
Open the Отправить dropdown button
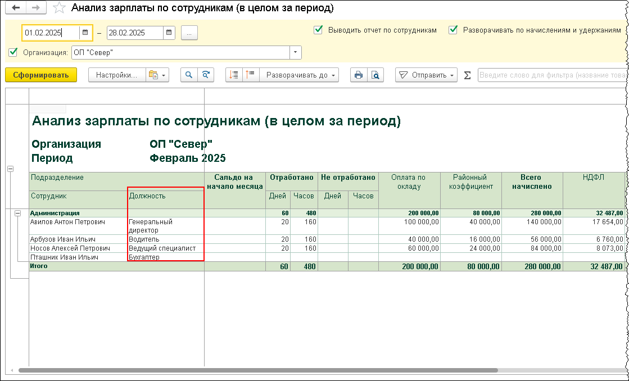427,75
